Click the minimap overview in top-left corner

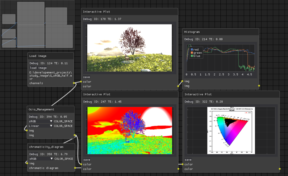tap(37, 25)
